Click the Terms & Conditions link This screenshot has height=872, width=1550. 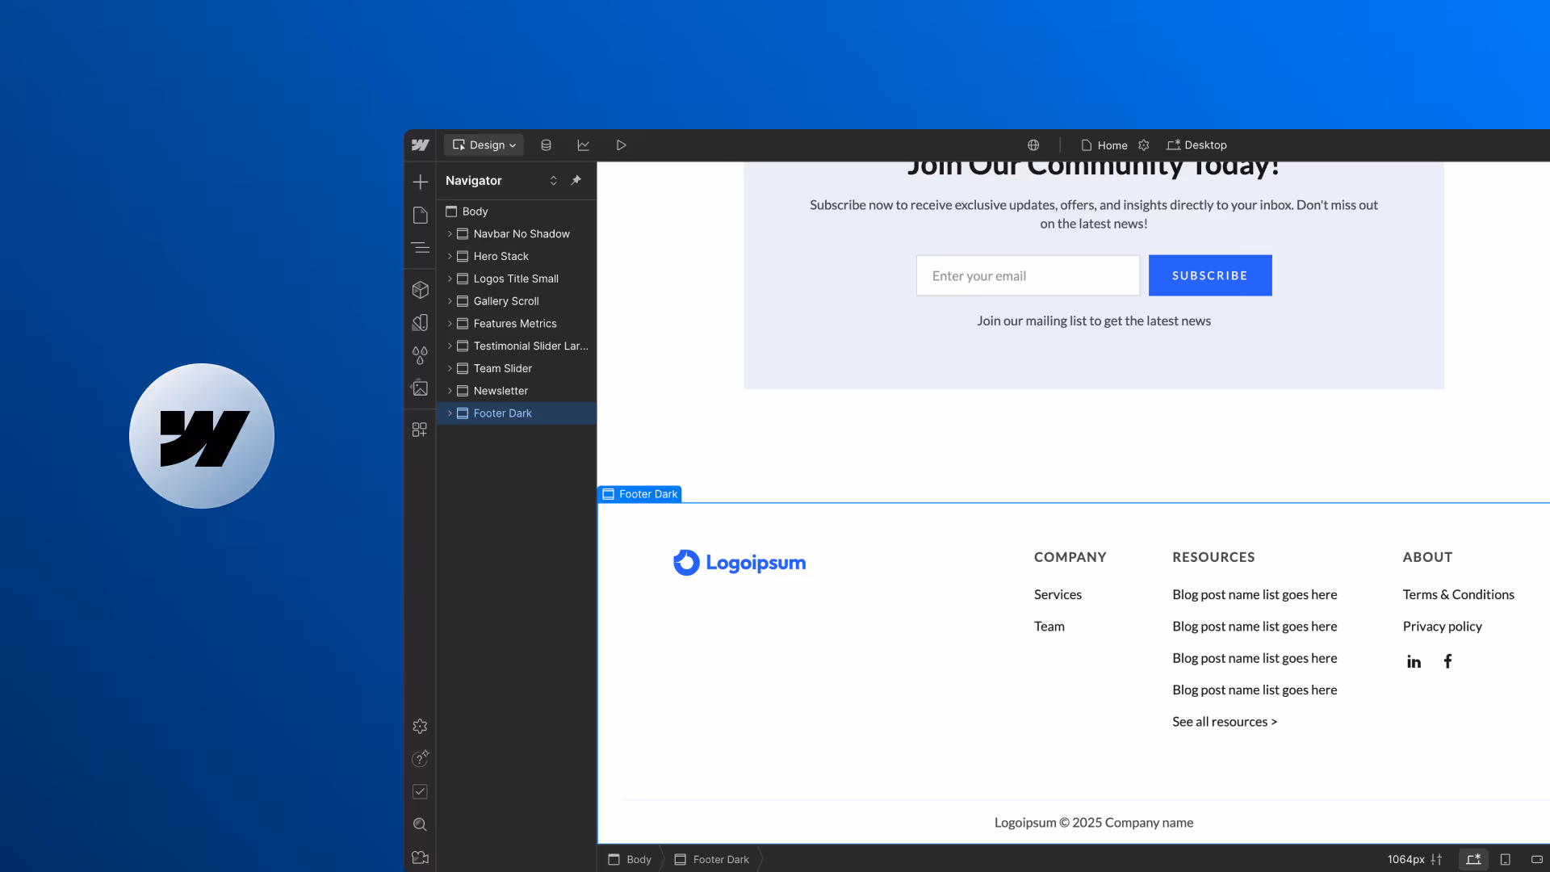tap(1458, 594)
